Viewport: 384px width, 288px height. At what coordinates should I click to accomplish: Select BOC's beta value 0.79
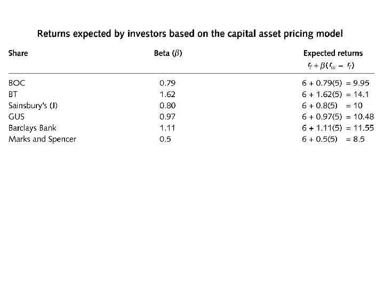(167, 83)
